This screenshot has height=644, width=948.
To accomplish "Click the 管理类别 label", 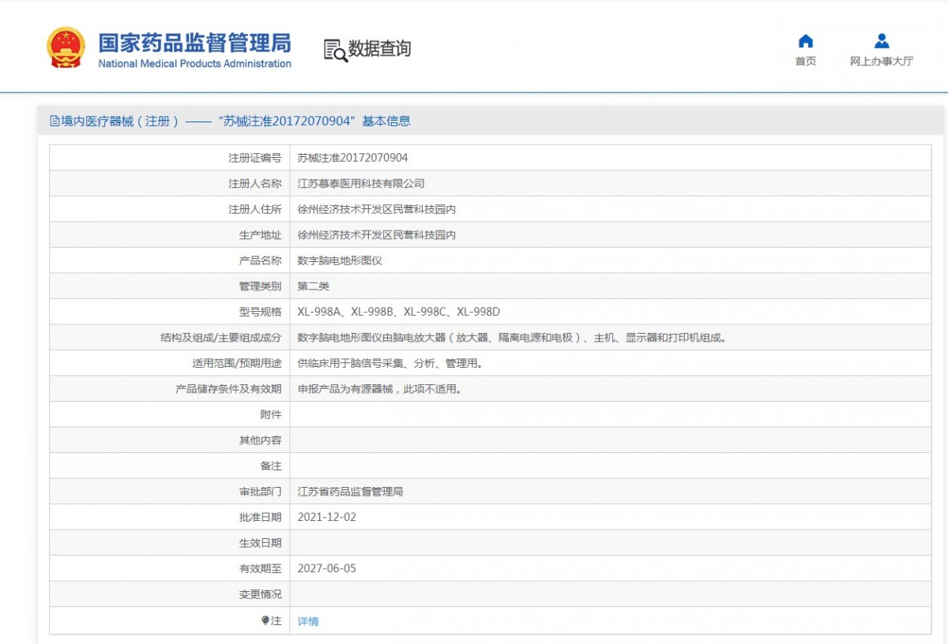I will (260, 286).
